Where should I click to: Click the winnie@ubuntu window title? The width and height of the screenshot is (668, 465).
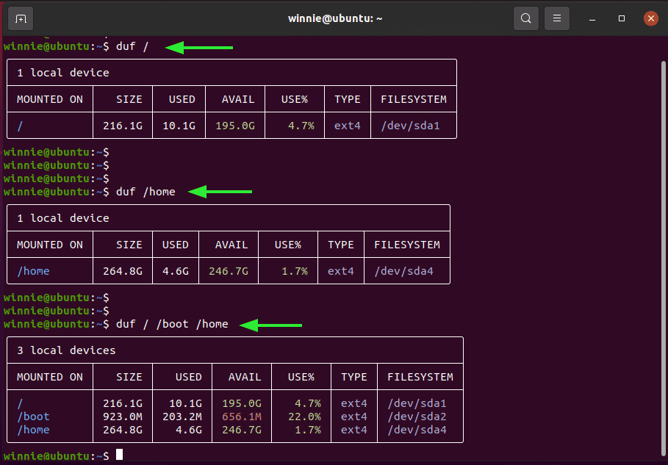[x=335, y=19]
